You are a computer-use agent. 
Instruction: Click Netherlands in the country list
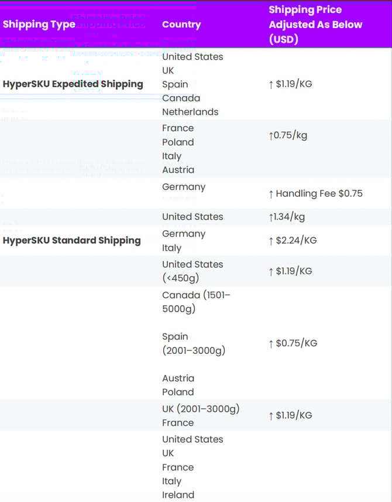190,112
